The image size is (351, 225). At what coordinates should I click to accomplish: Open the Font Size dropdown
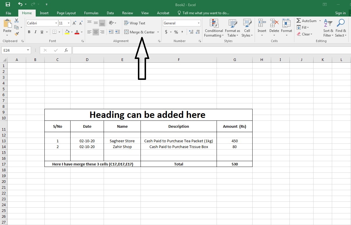[69, 23]
